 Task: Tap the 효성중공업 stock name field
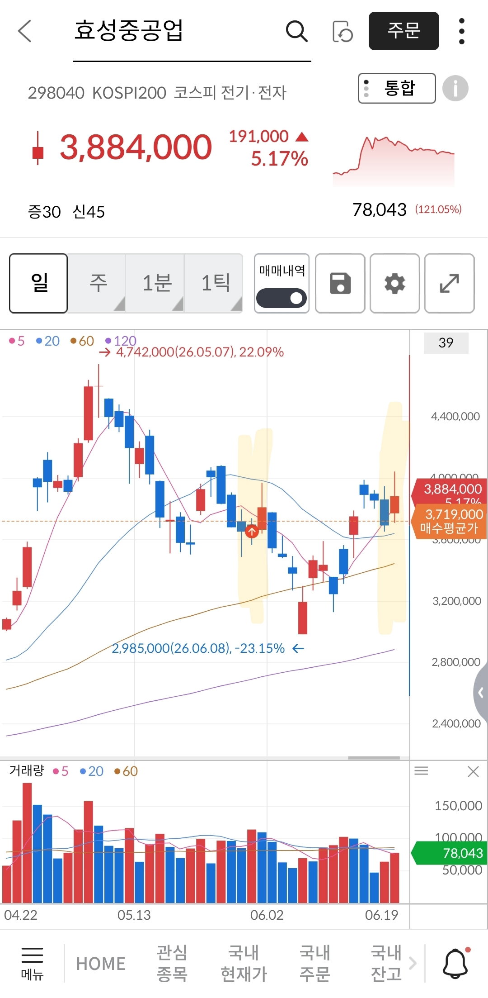[192, 32]
